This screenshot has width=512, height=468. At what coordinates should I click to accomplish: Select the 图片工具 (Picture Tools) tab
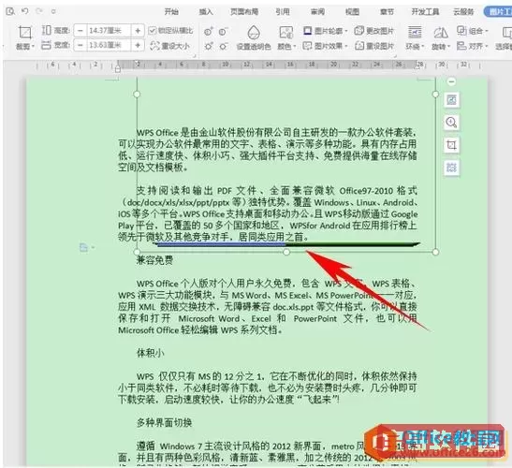(498, 12)
